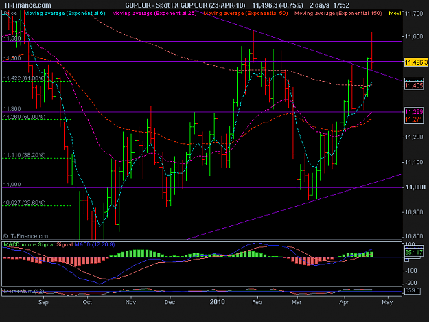Click the Apr label on time axis
429x322 pixels.
tap(344, 302)
